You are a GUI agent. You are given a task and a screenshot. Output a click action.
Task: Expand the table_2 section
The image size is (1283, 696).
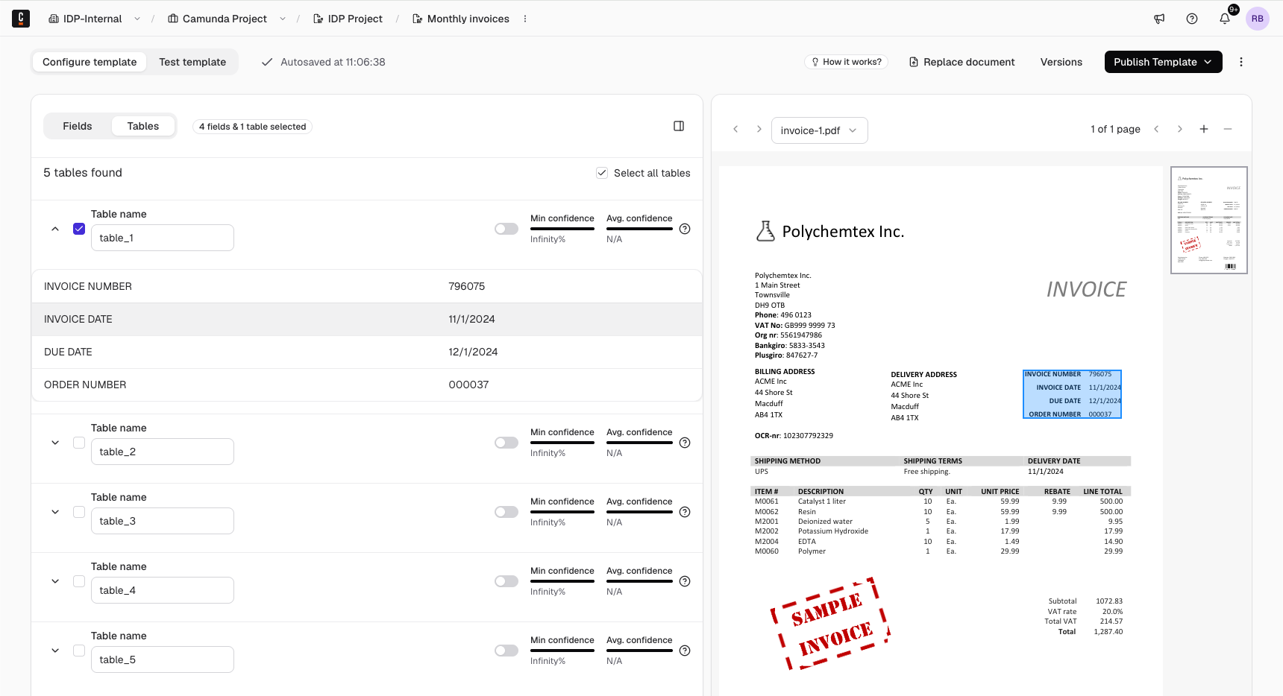tap(55, 443)
